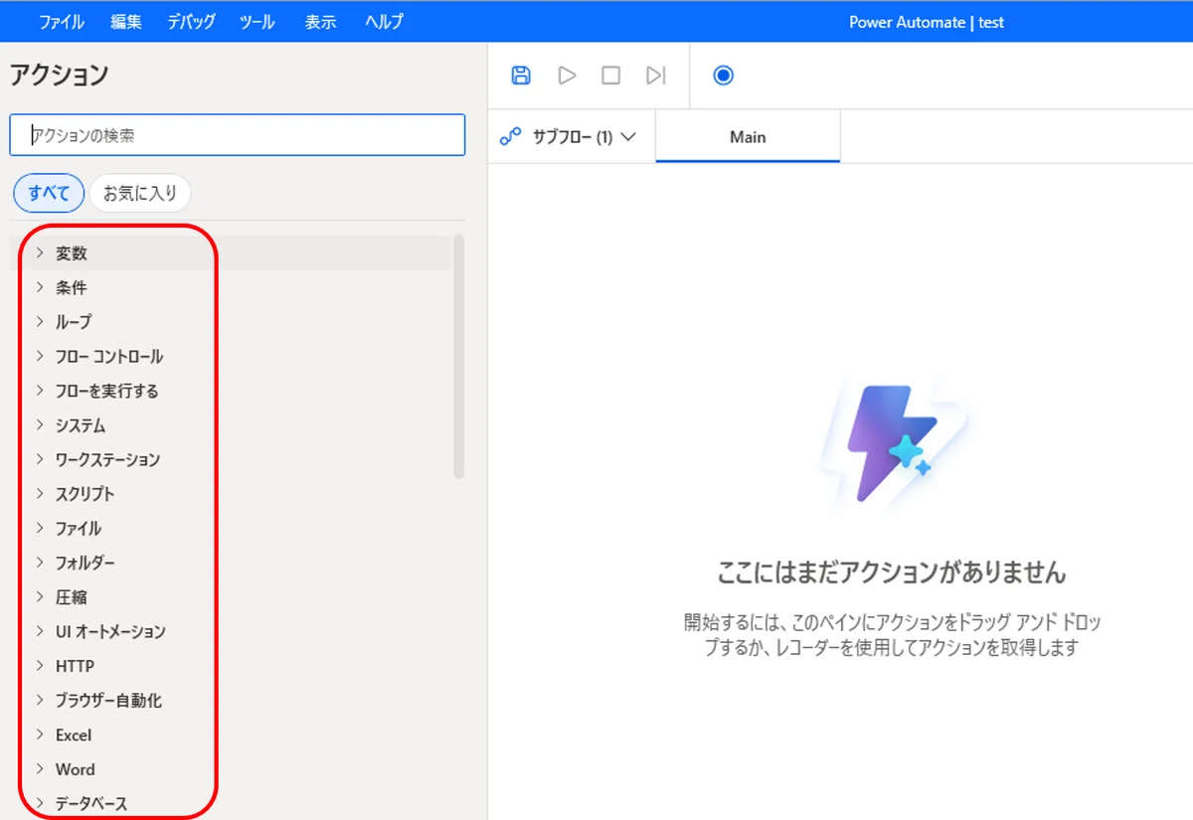Viewport: 1193px width, 820px height.
Task: Select the Main tab
Action: 748,137
